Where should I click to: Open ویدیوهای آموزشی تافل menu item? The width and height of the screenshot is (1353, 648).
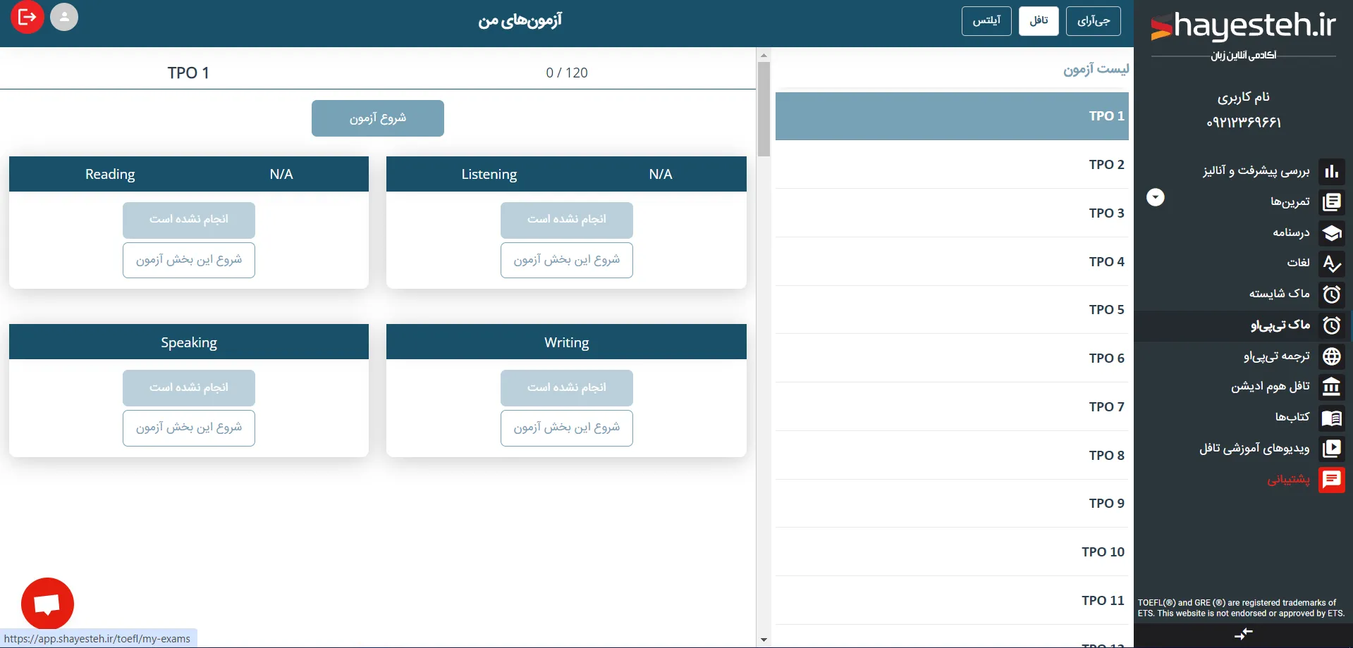1254,448
